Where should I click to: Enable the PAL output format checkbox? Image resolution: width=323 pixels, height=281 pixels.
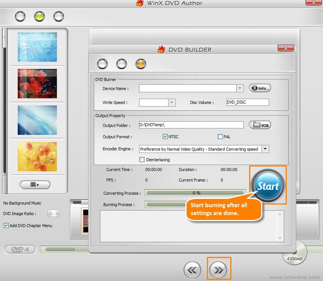(220, 136)
